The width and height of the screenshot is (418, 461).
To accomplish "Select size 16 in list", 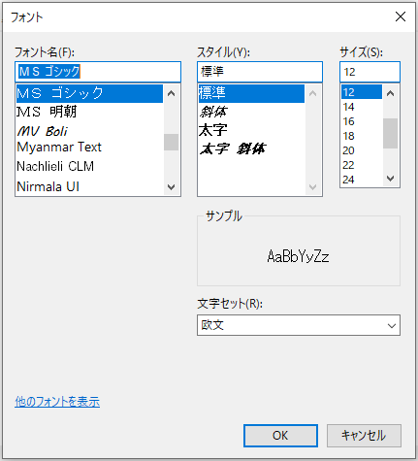I will [362, 121].
